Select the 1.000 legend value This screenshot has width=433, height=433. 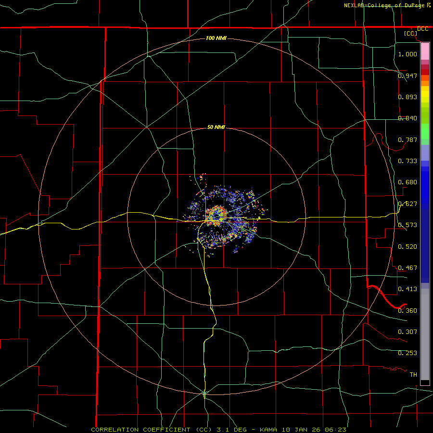tap(408, 54)
